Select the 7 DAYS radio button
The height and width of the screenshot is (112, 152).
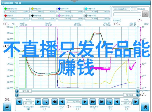click(x=127, y=109)
